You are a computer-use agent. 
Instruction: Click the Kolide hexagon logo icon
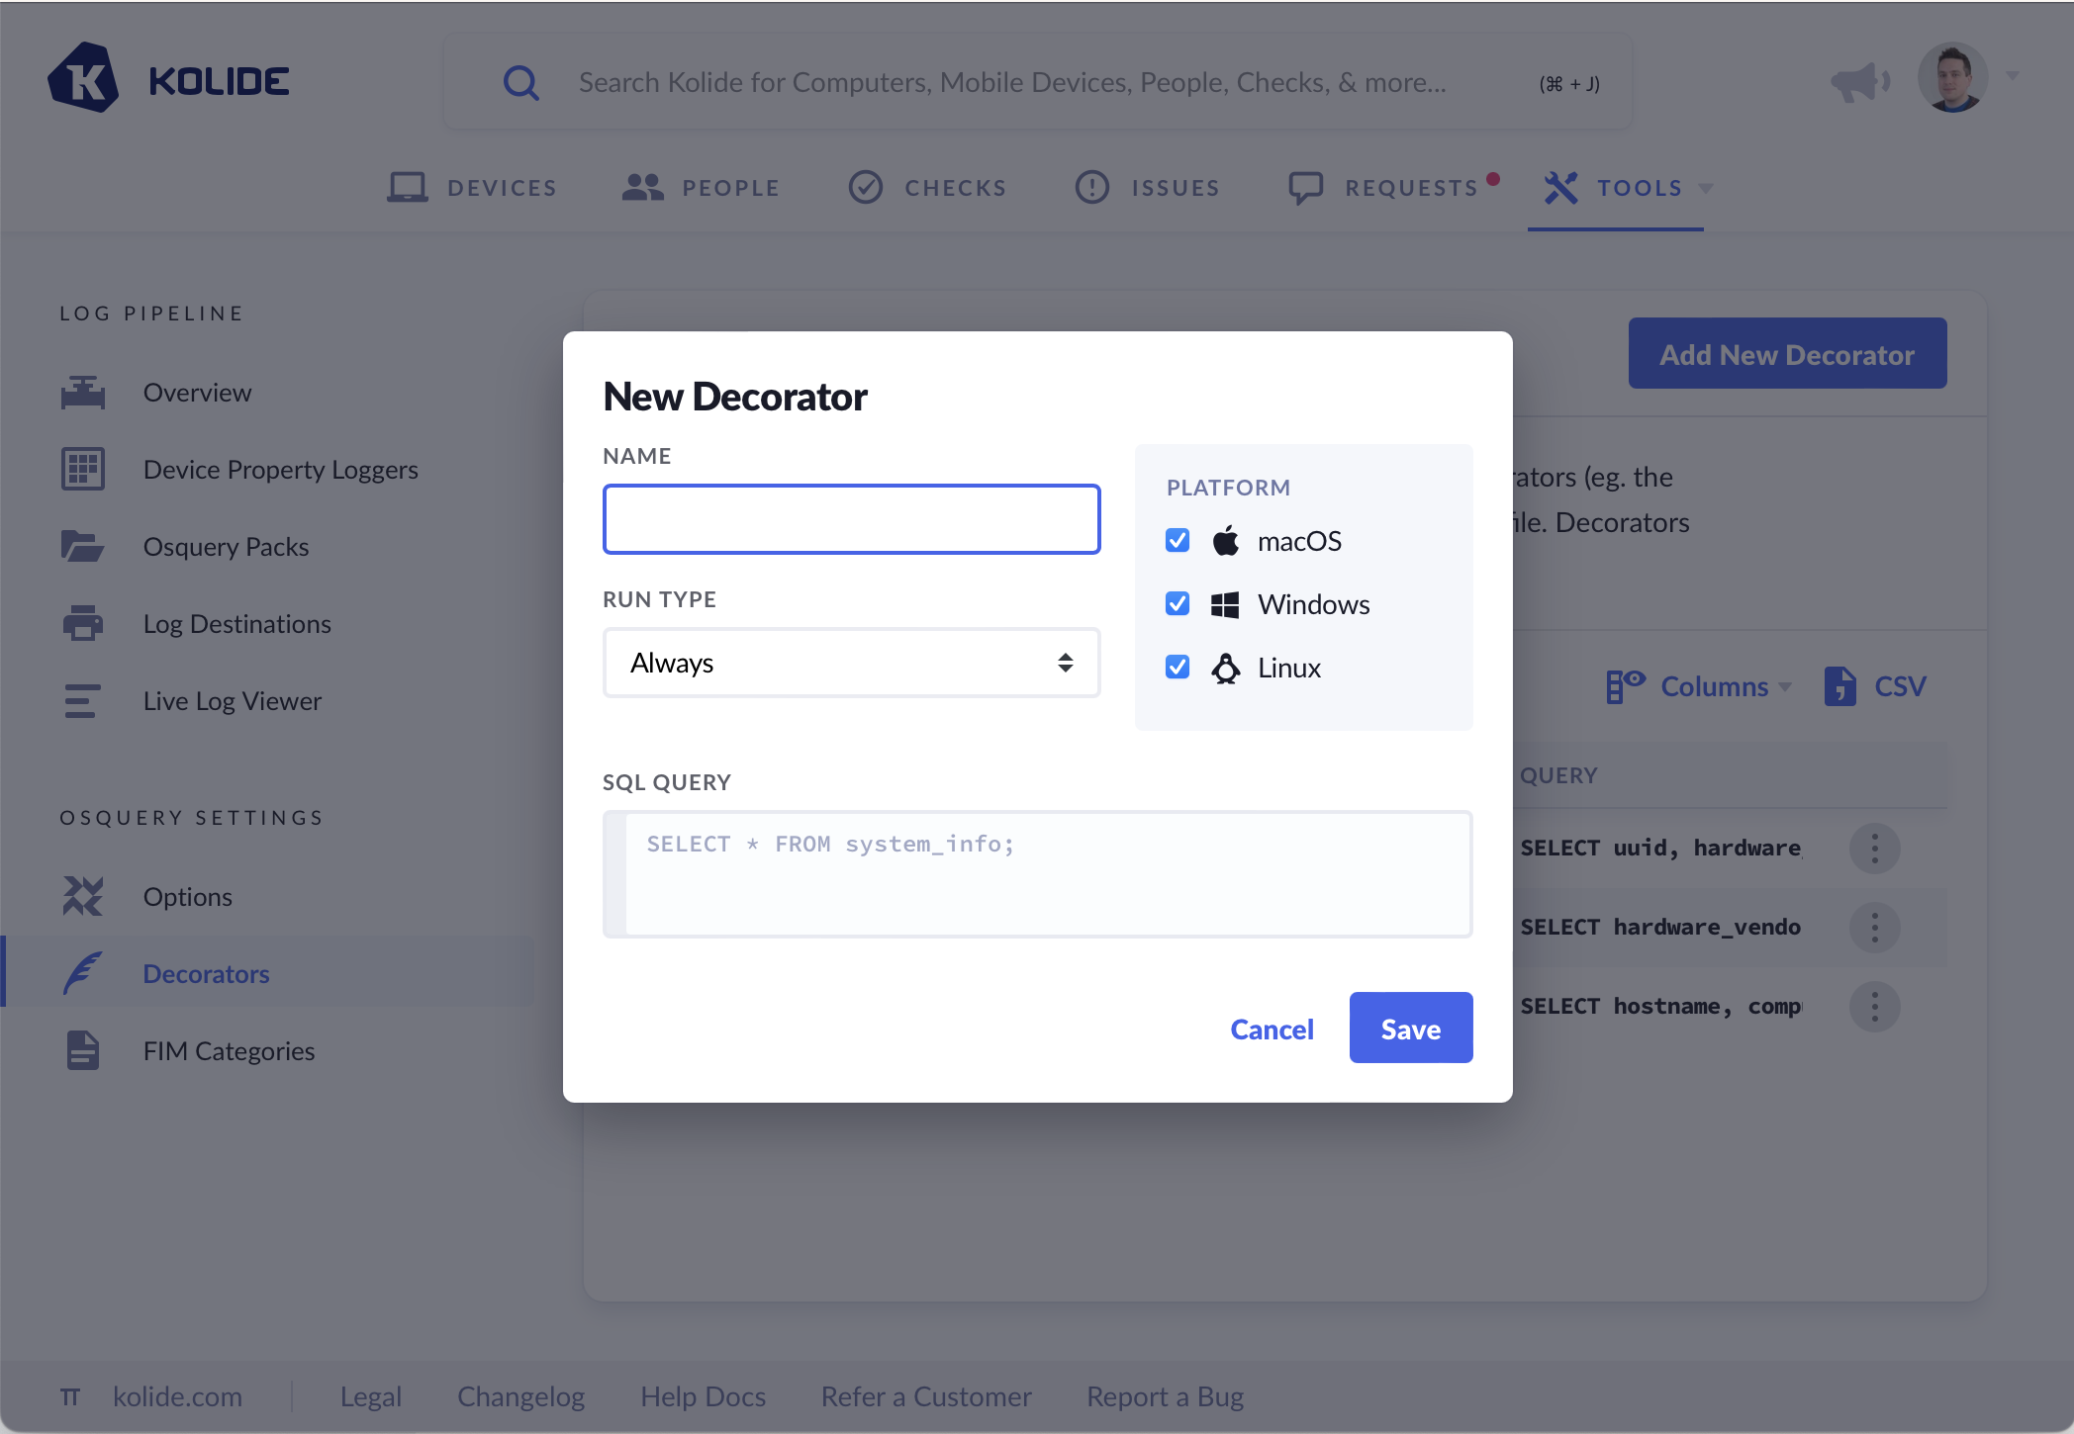point(83,79)
